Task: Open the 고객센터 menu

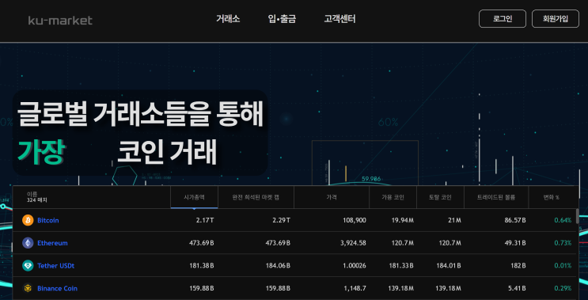Action: 340,19
